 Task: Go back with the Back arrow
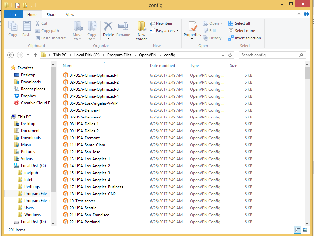pos(11,55)
